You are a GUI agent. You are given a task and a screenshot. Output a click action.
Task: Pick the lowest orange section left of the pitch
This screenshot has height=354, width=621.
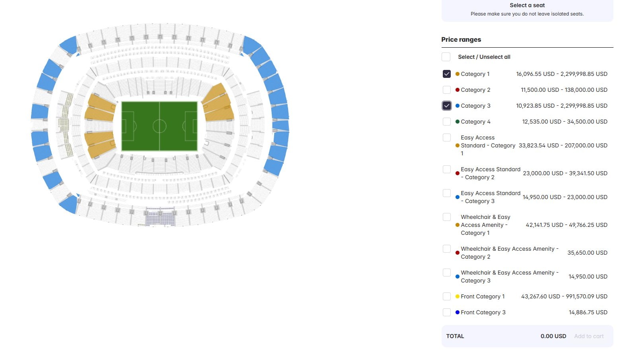tap(100, 150)
